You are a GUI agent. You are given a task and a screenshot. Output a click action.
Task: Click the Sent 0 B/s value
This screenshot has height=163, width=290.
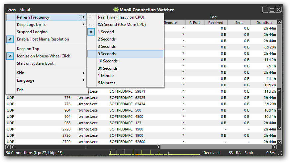(270, 153)
